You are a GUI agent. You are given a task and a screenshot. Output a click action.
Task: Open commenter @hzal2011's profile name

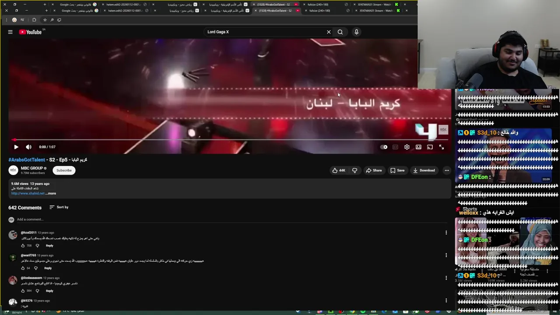pyautogui.click(x=28, y=233)
